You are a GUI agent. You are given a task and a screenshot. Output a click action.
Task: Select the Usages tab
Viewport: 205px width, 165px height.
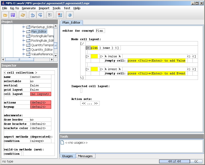pos(67,156)
